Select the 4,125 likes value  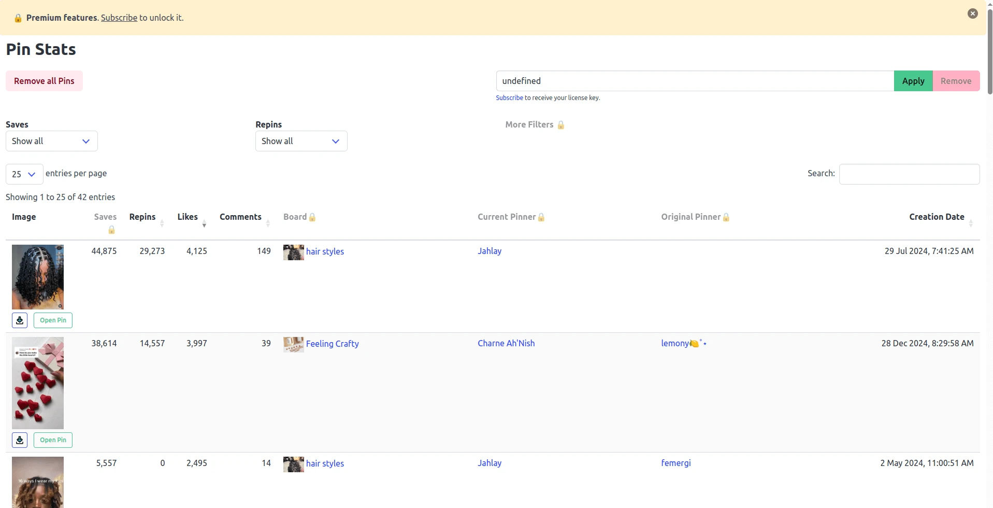pyautogui.click(x=197, y=251)
